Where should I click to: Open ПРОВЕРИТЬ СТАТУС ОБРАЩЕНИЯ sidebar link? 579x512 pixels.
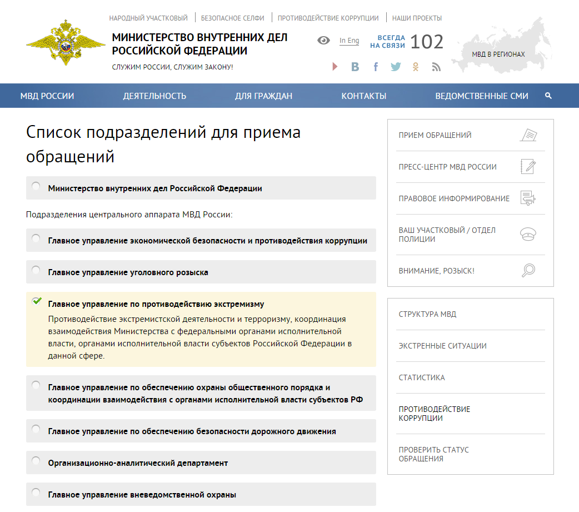(433, 454)
